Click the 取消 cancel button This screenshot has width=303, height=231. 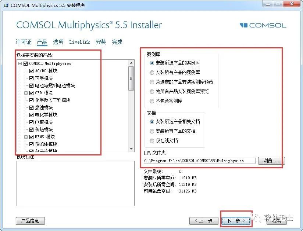pyautogui.click(x=277, y=221)
